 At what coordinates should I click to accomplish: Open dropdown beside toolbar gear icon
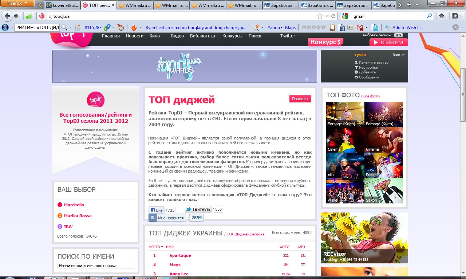(x=462, y=27)
